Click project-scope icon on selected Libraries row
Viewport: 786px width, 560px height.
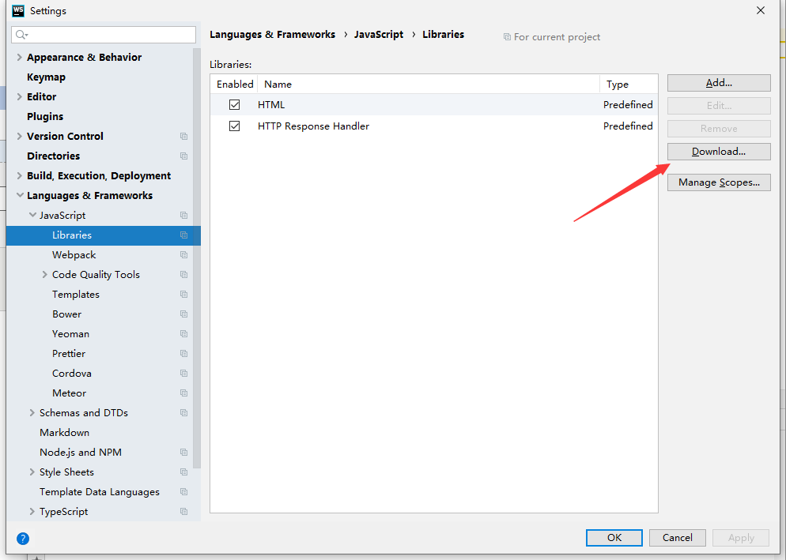(x=184, y=235)
